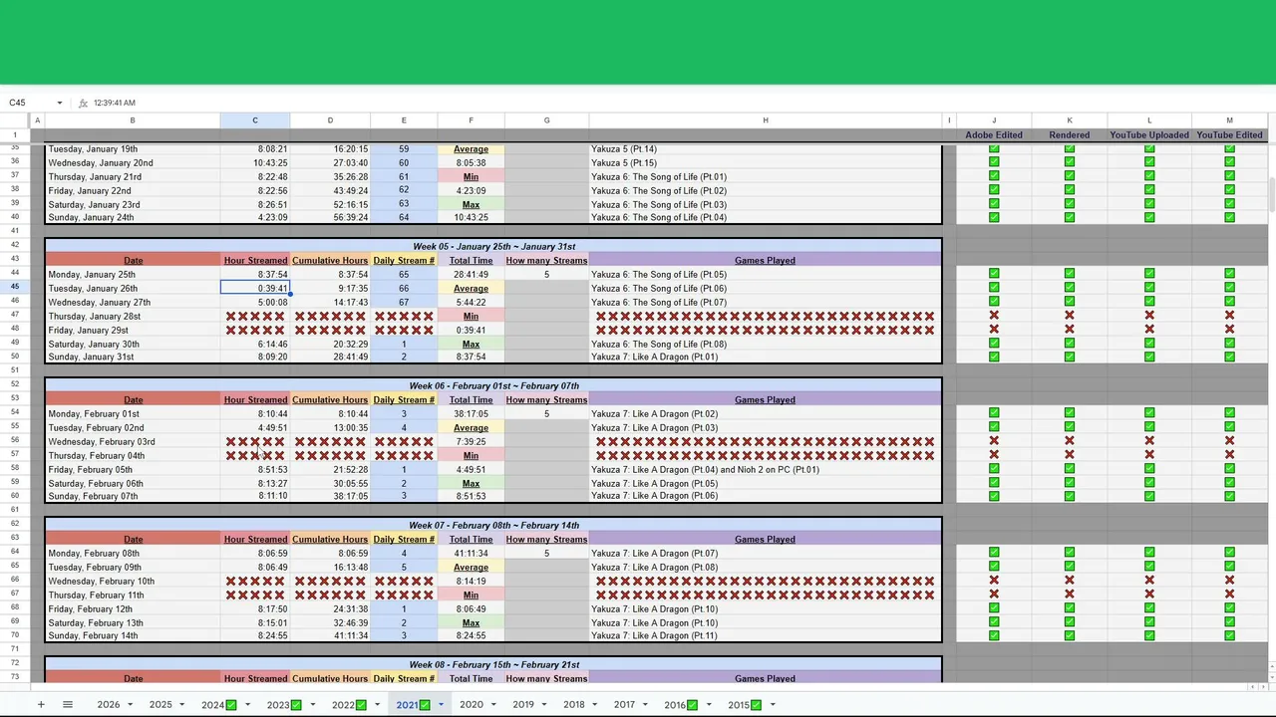Toggle YouTube Edited checkbox for Monday, February 08th
1276x717 pixels.
(x=1229, y=553)
